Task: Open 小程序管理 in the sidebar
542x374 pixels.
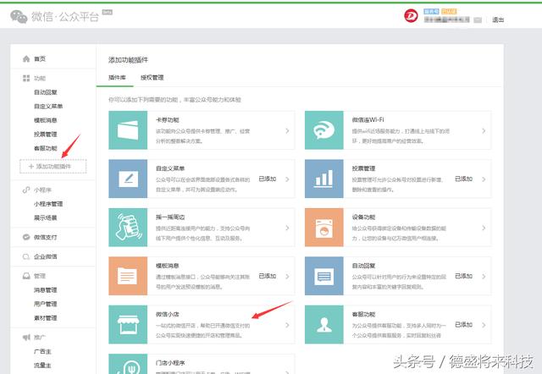Action: click(x=48, y=204)
